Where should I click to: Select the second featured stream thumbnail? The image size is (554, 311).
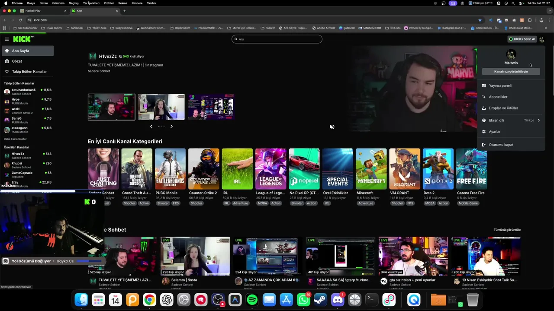coord(161,107)
